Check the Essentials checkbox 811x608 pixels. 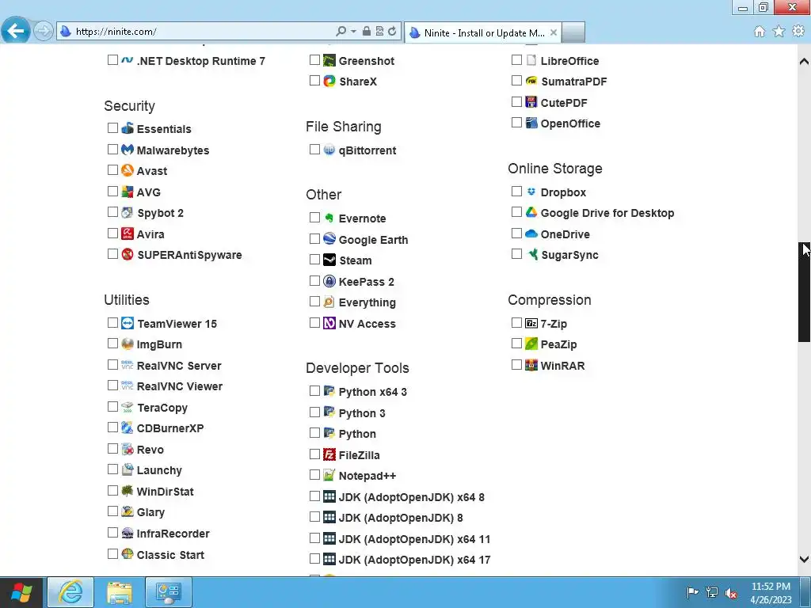point(112,127)
